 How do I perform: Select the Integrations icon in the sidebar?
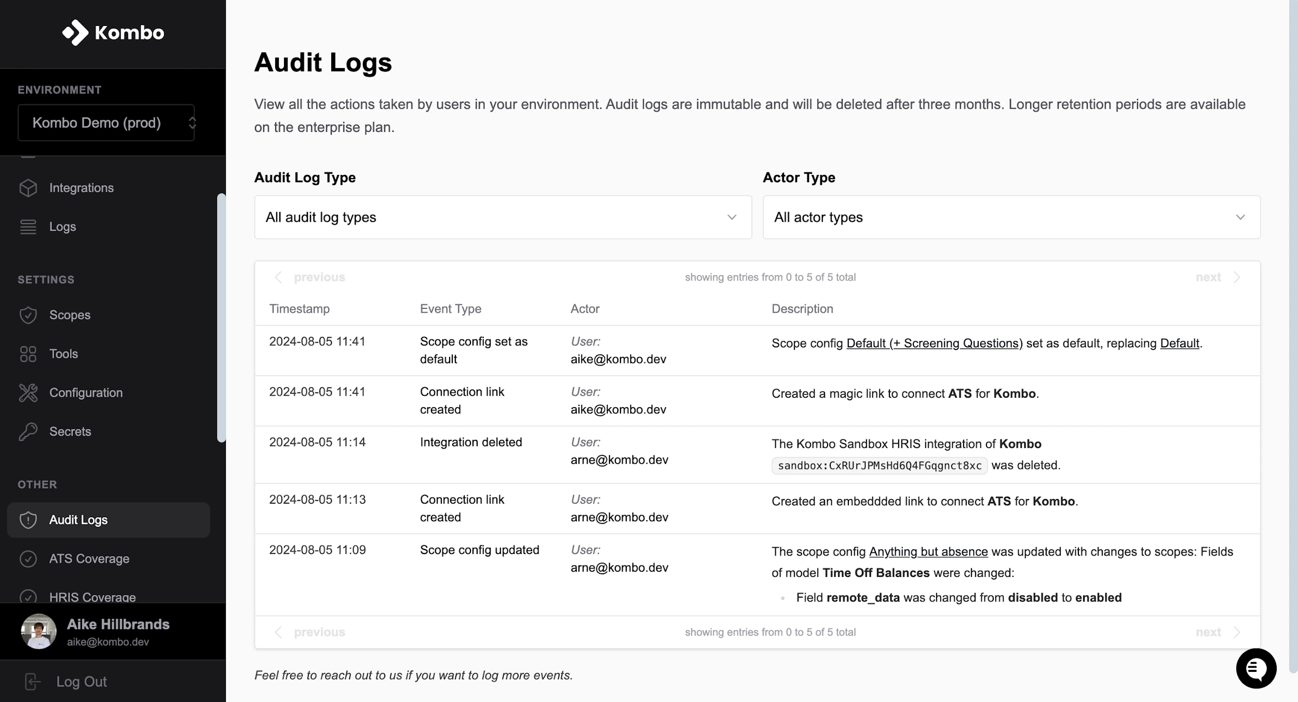coord(28,188)
